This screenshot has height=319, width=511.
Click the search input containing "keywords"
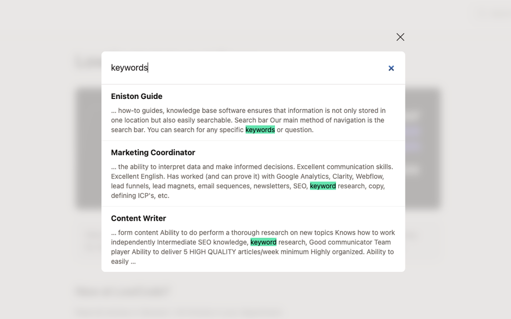pos(244,68)
